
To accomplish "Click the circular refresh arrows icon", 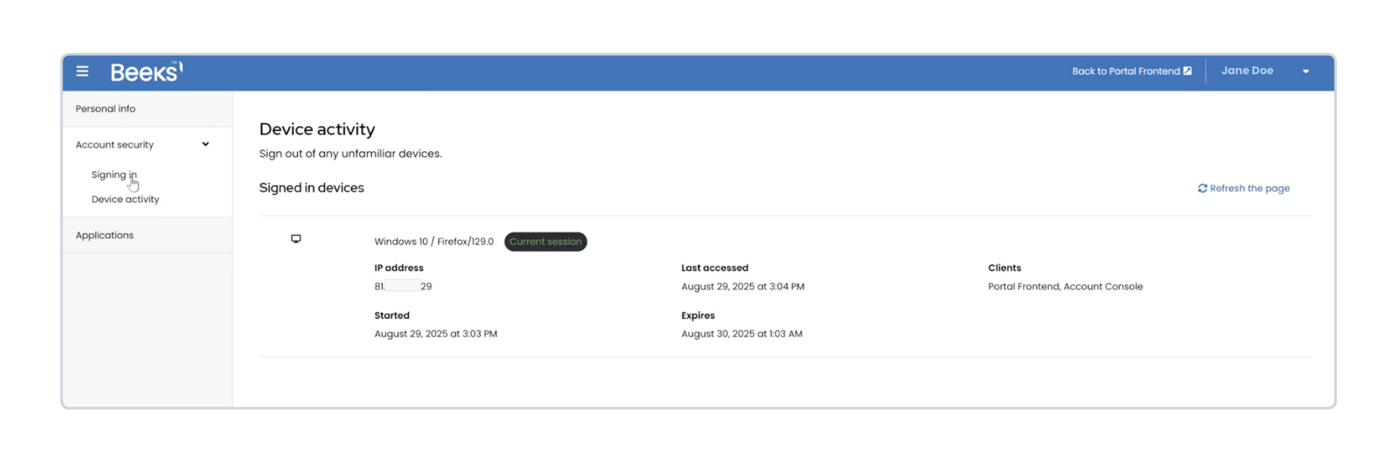I will [1202, 188].
